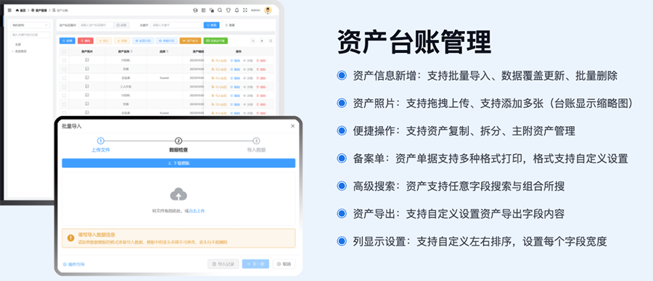The image size is (653, 281).
Task: Click 资产台账 in the breadcrumb
Action: [60, 10]
